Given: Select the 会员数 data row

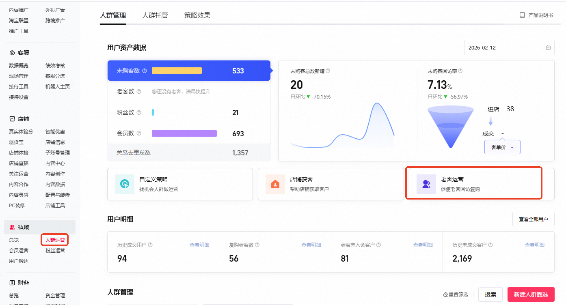Looking at the screenshot, I should tap(189, 133).
